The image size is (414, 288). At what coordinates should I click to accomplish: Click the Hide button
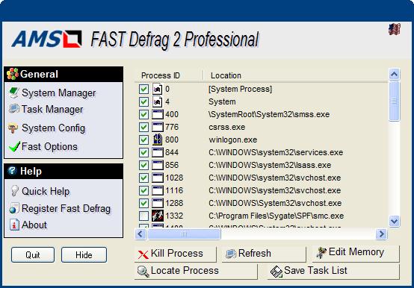point(84,255)
